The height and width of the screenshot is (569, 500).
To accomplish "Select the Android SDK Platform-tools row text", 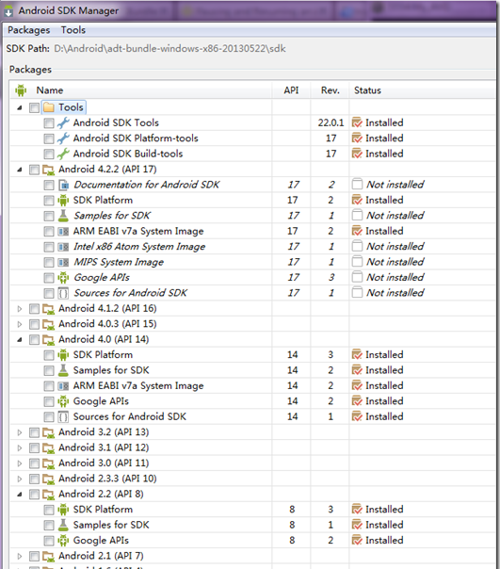I will (136, 138).
